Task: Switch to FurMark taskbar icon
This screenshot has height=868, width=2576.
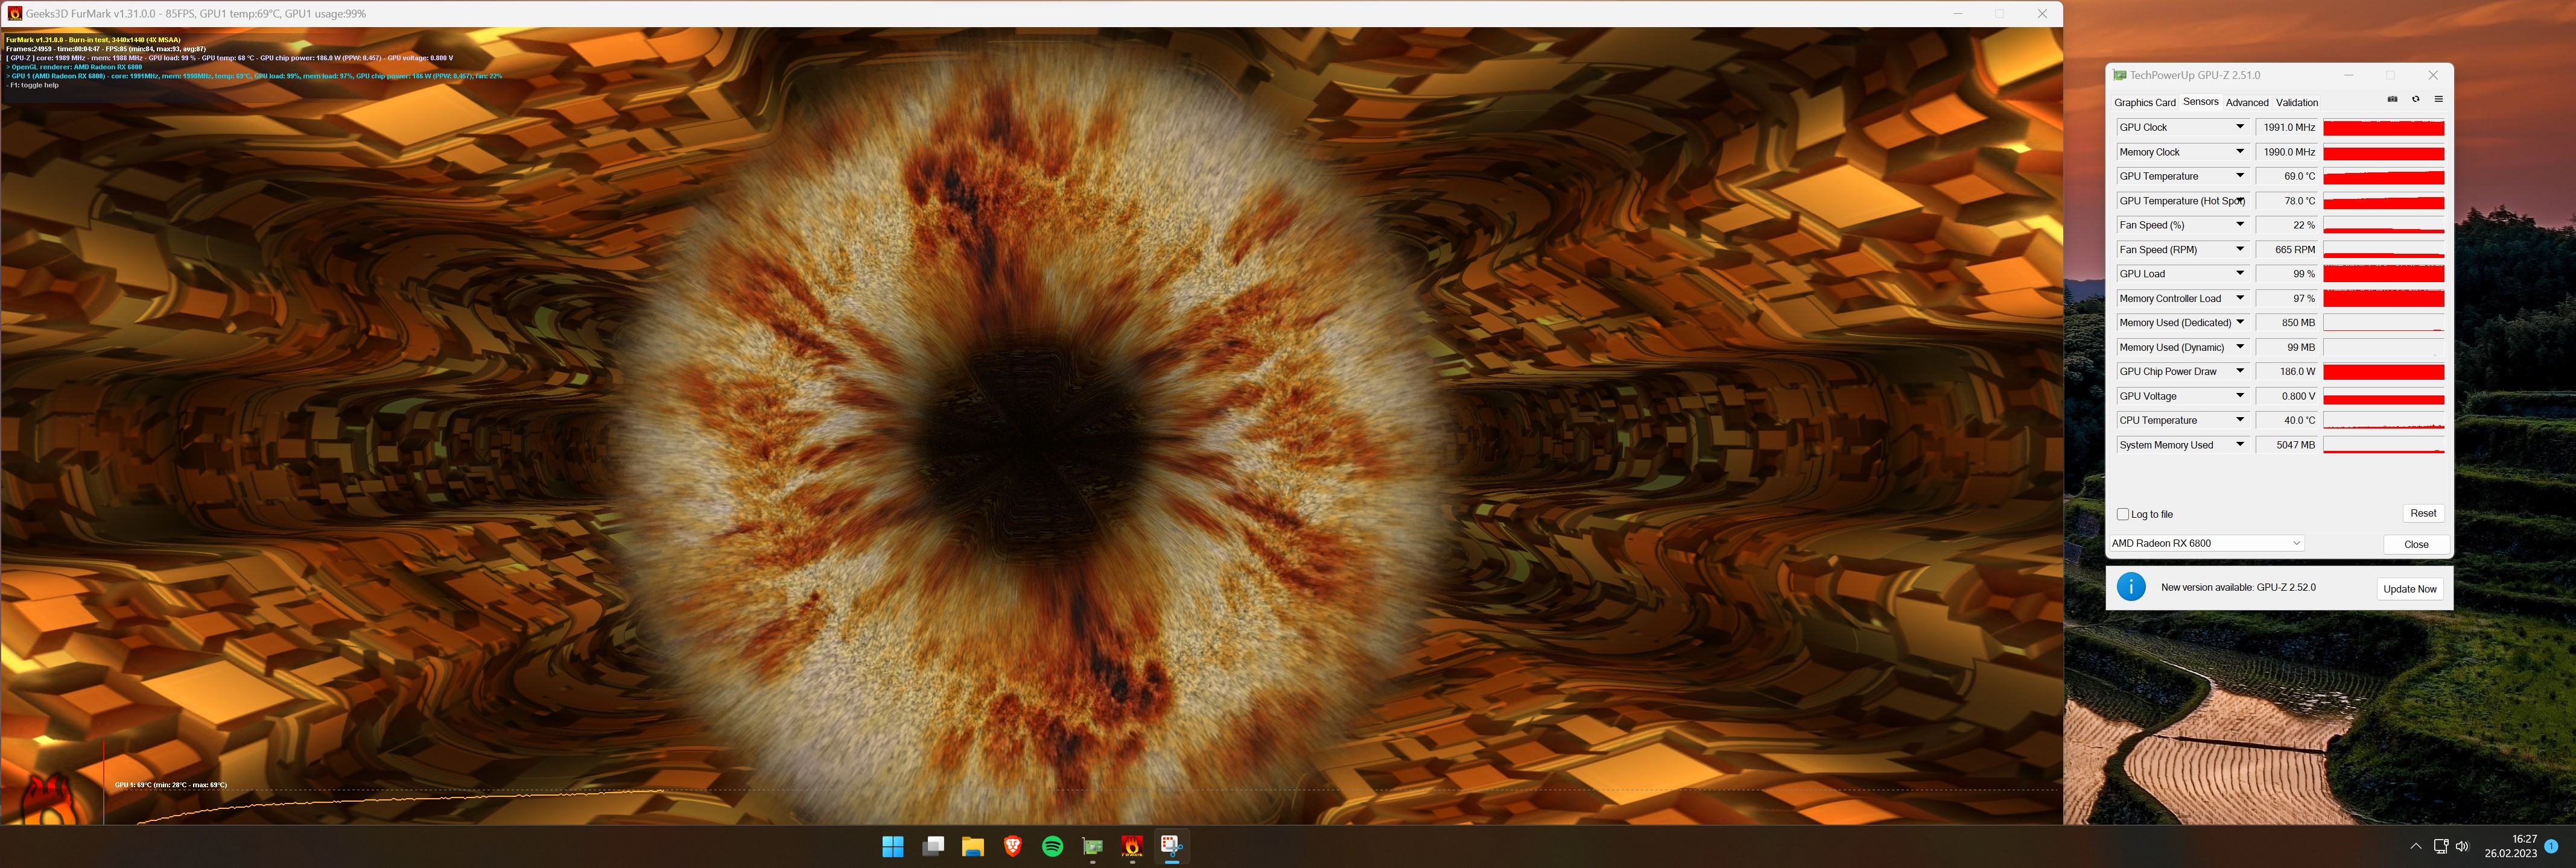Action: pos(1132,847)
